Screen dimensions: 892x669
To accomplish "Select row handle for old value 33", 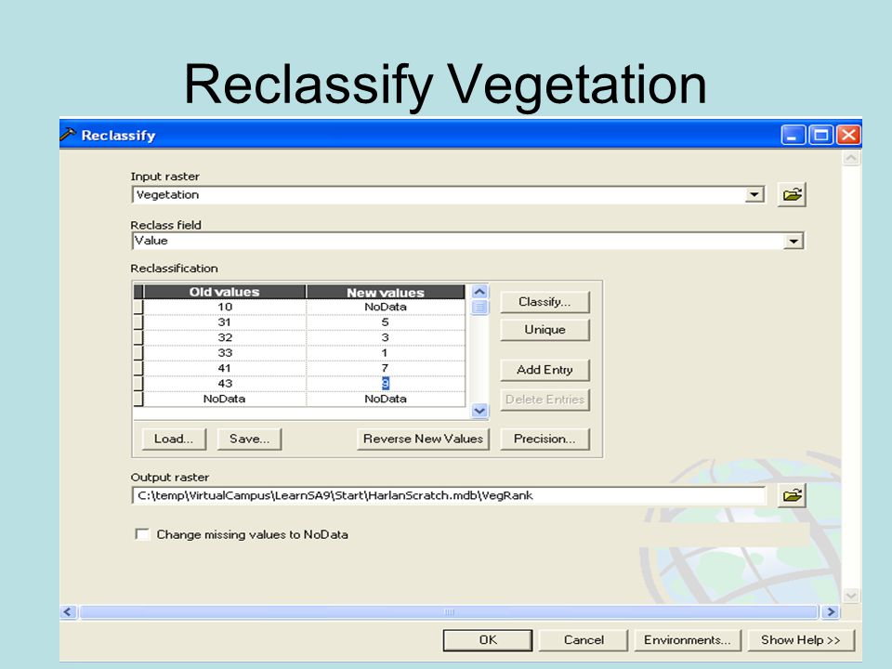I will tap(138, 353).
